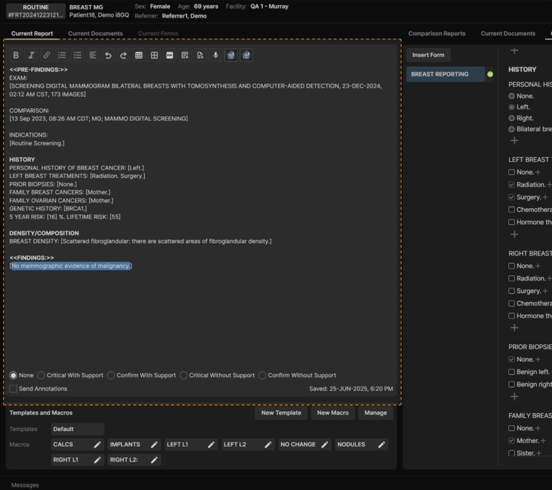552x490 pixels.
Task: Open the Templates Default dropdown
Action: 77,429
